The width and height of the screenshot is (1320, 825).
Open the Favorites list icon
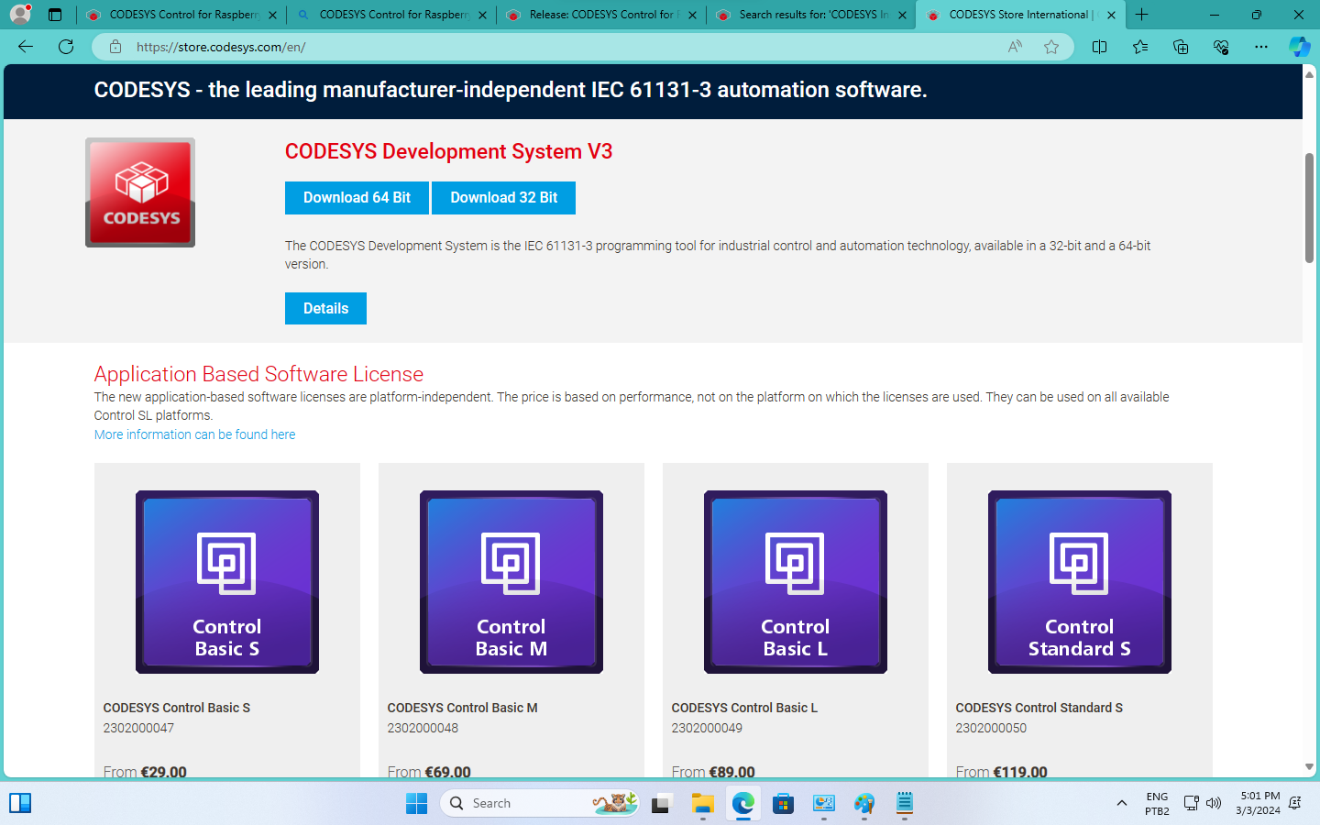[1140, 47]
